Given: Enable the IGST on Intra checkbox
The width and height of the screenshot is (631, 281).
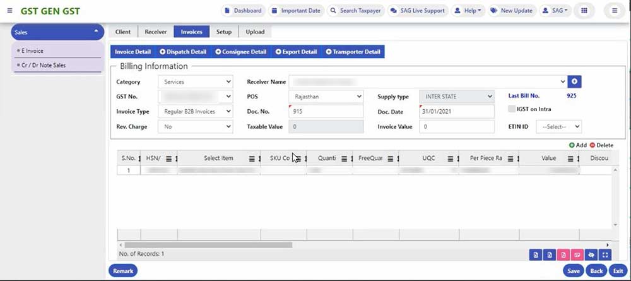Looking at the screenshot, I should click(512, 109).
